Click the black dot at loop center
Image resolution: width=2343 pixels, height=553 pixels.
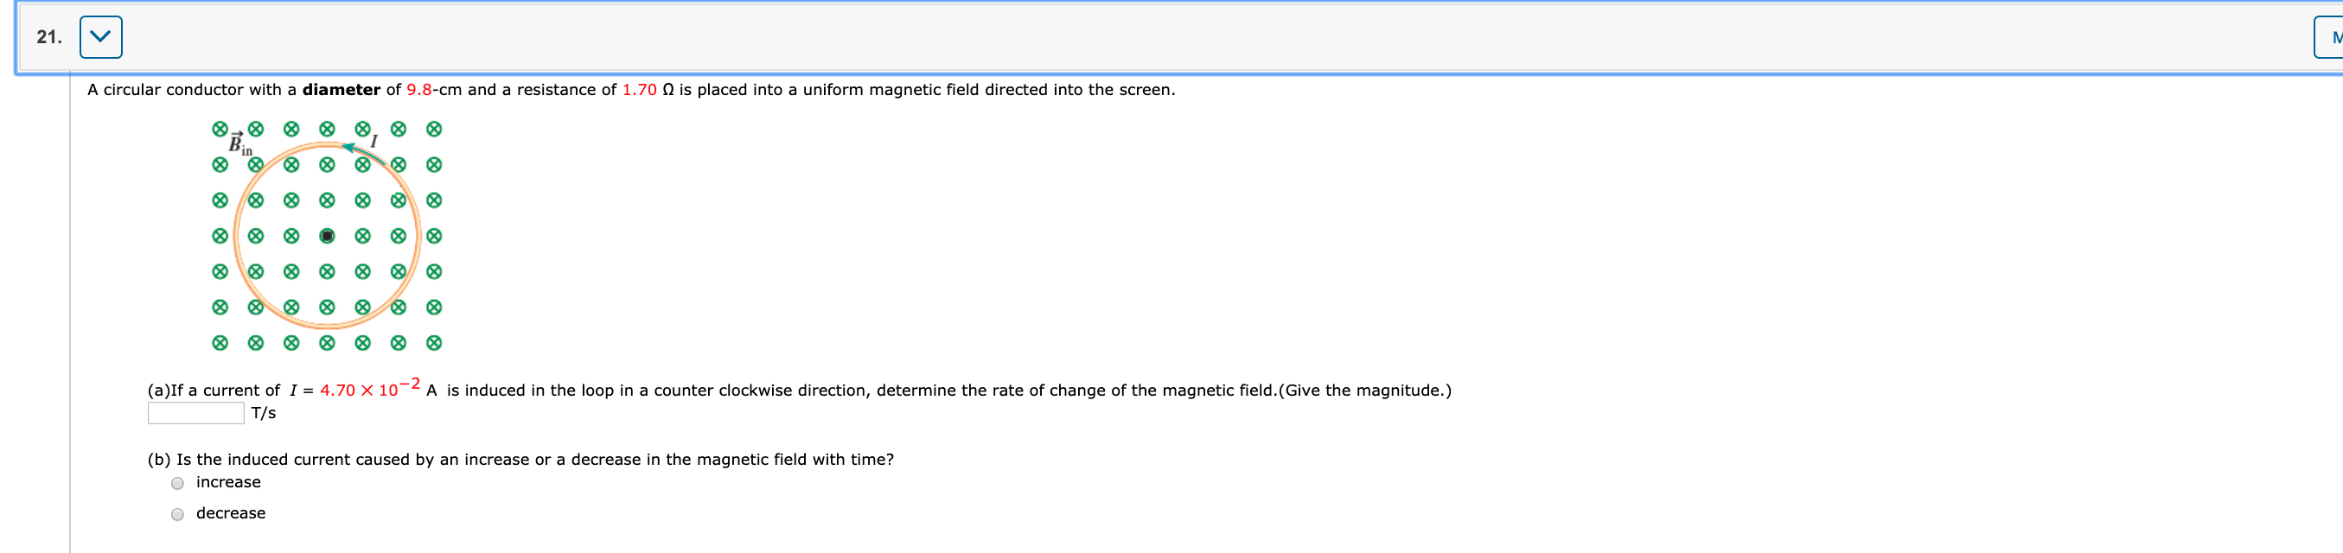coord(327,236)
